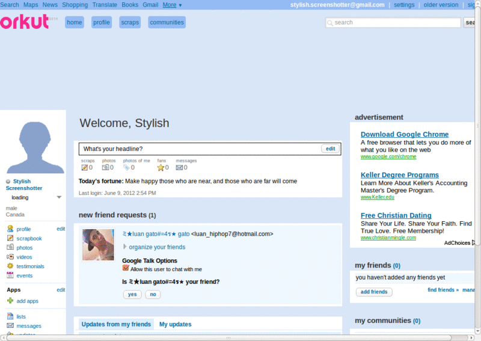Screen dimensions: 481x341
Task: Select Updates from my friends tab
Action: (x=116, y=324)
